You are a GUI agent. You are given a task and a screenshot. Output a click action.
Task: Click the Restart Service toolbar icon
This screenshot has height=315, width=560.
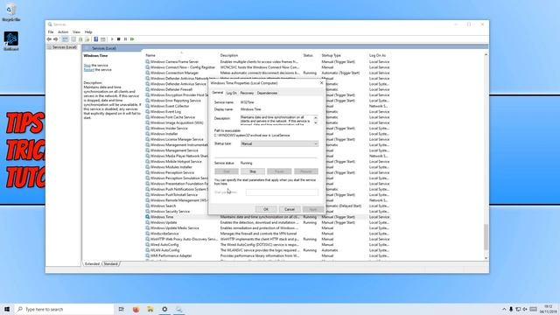[x=132, y=39]
